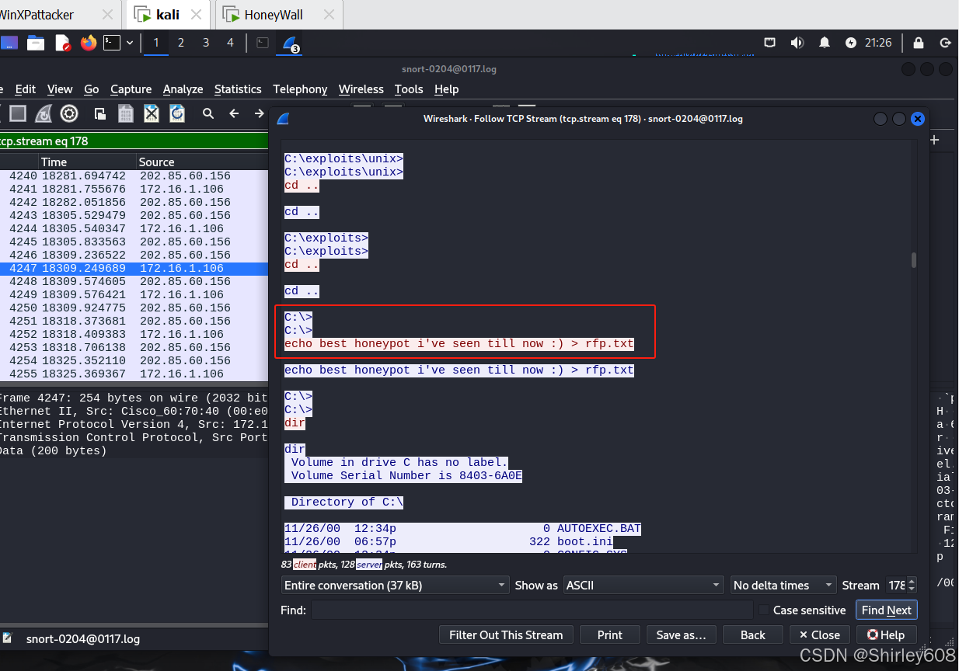This screenshot has width=959, height=671.
Task: Save this capture file toolbar icon
Action: click(x=125, y=114)
